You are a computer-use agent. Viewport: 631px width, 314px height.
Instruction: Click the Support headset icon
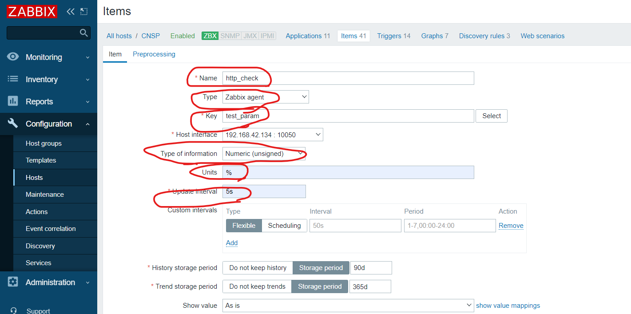pyautogui.click(x=14, y=311)
